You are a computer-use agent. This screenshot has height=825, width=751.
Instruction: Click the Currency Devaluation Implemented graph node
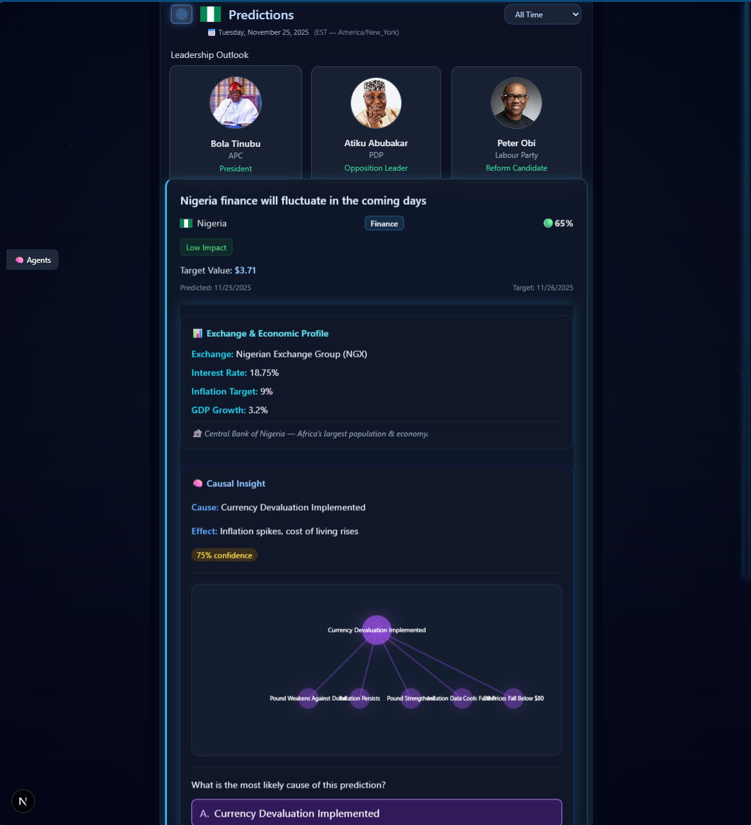click(377, 630)
